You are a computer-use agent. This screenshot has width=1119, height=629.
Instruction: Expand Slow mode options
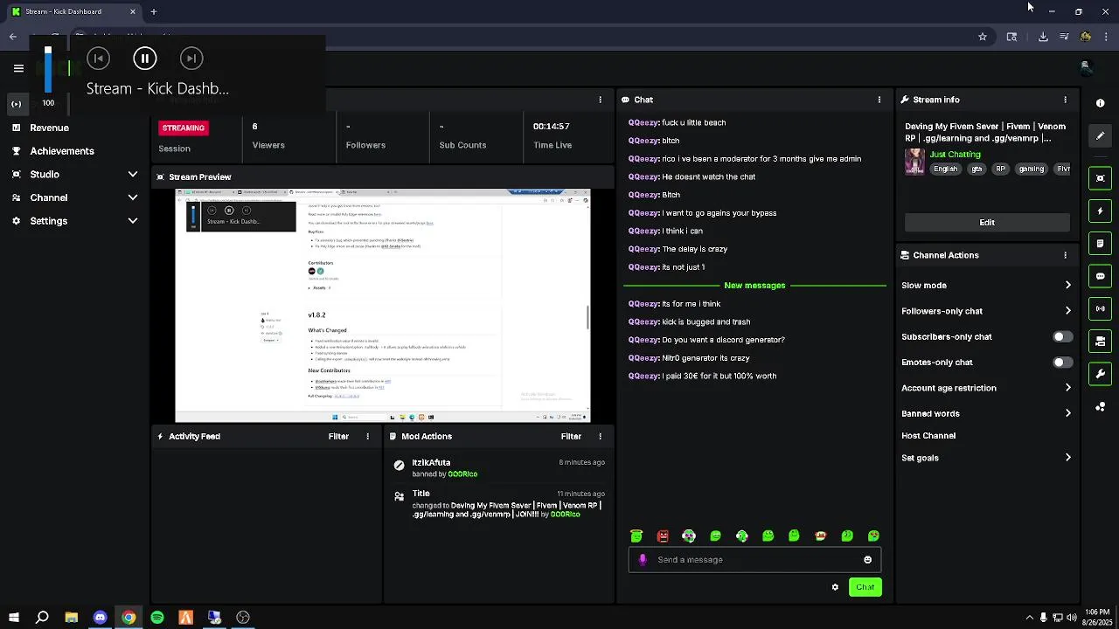click(1067, 285)
